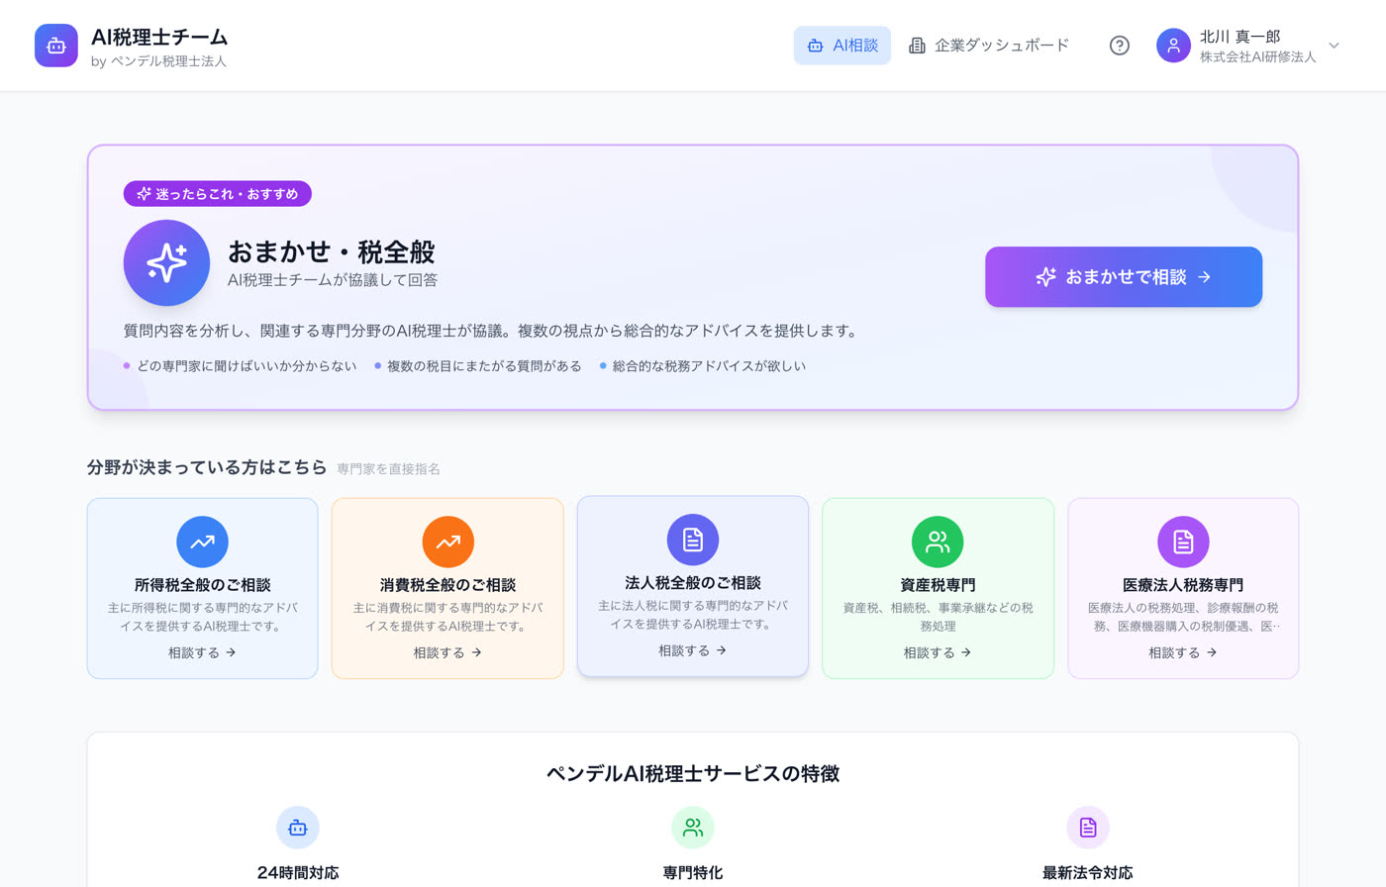This screenshot has height=887, width=1386.
Task: Click the by ペンデル税理士法人 subtitle
Action: click(158, 61)
